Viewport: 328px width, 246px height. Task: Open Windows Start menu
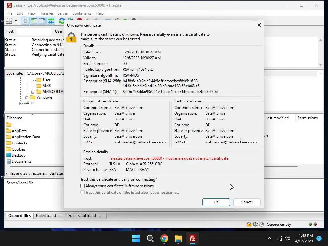136,238
